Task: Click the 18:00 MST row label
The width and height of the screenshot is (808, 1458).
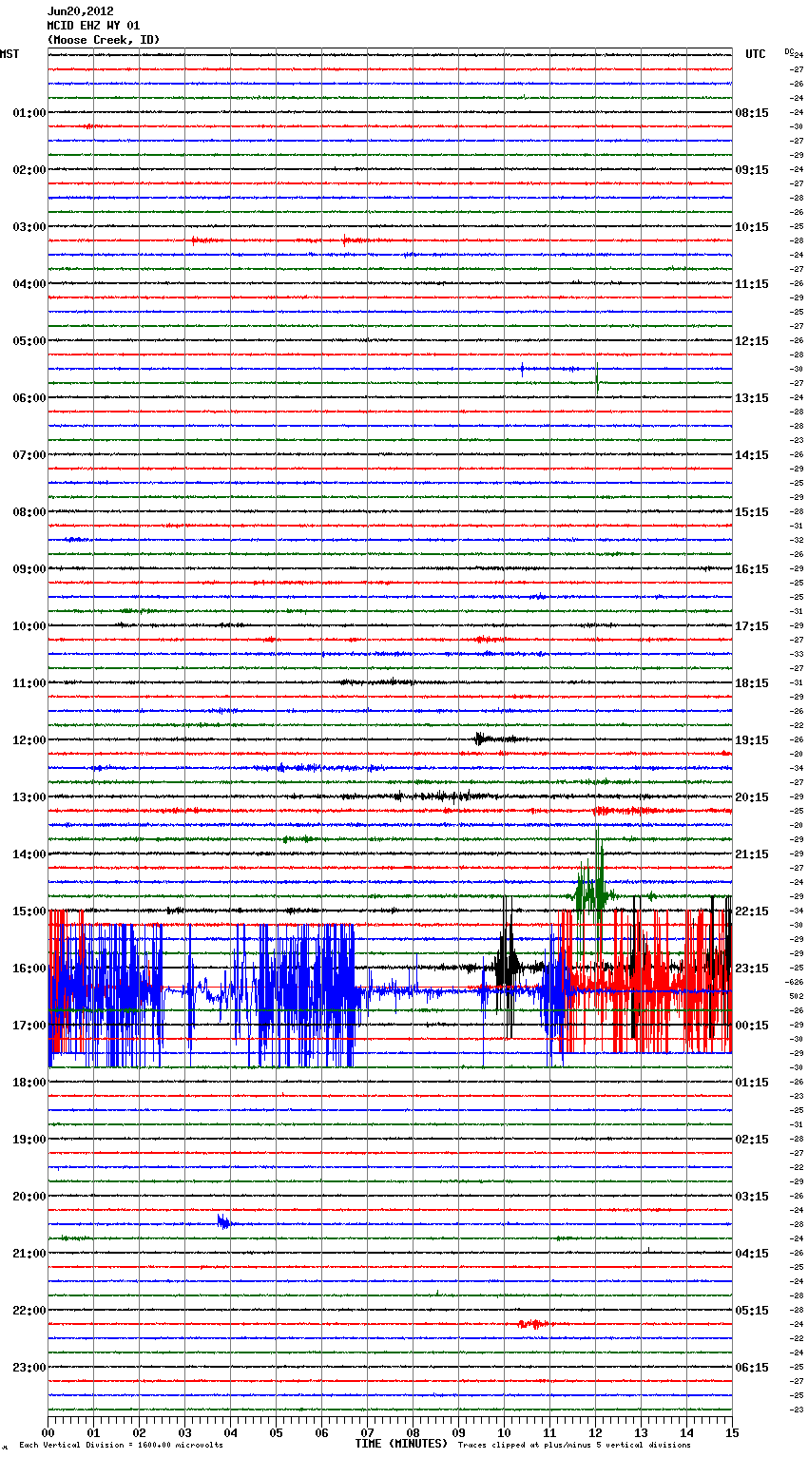Action: click(29, 1083)
